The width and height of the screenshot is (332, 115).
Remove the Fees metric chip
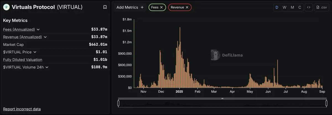click(x=161, y=7)
